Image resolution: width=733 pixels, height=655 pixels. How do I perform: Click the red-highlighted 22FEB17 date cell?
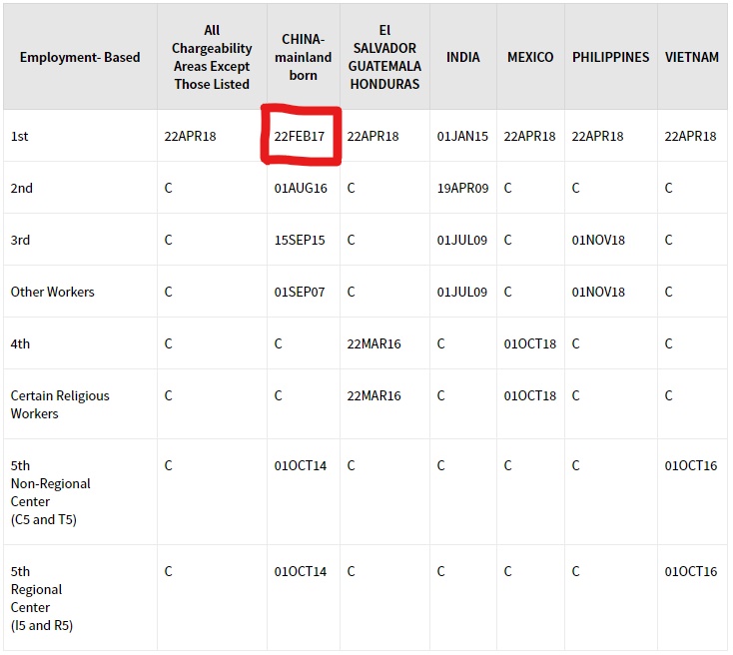pyautogui.click(x=301, y=137)
